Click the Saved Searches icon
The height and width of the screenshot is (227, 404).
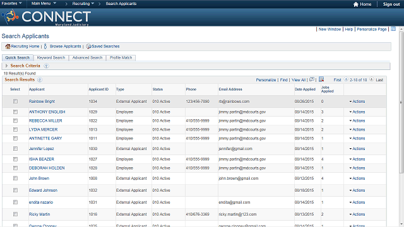(88, 46)
